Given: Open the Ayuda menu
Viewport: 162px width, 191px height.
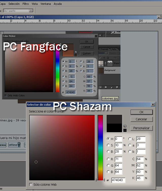Looking at the screenshot, I should 58,4.
